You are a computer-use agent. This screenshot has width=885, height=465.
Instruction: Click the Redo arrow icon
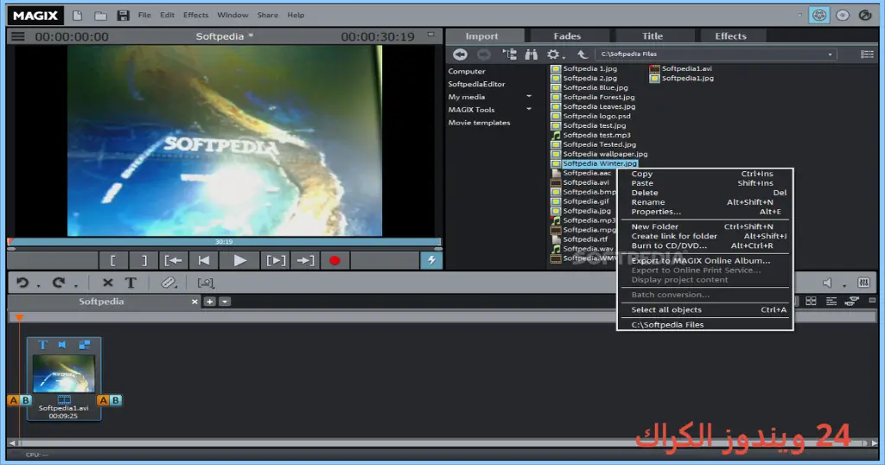(59, 282)
